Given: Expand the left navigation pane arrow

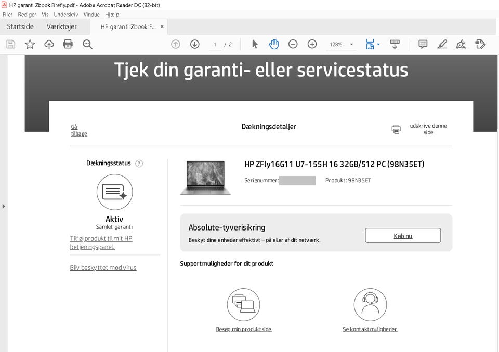Looking at the screenshot, I should point(4,206).
